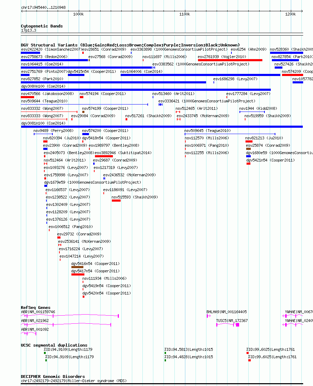
Task: Click the nsv513460 (Arlt2011) label
Action: click(x=173, y=94)
